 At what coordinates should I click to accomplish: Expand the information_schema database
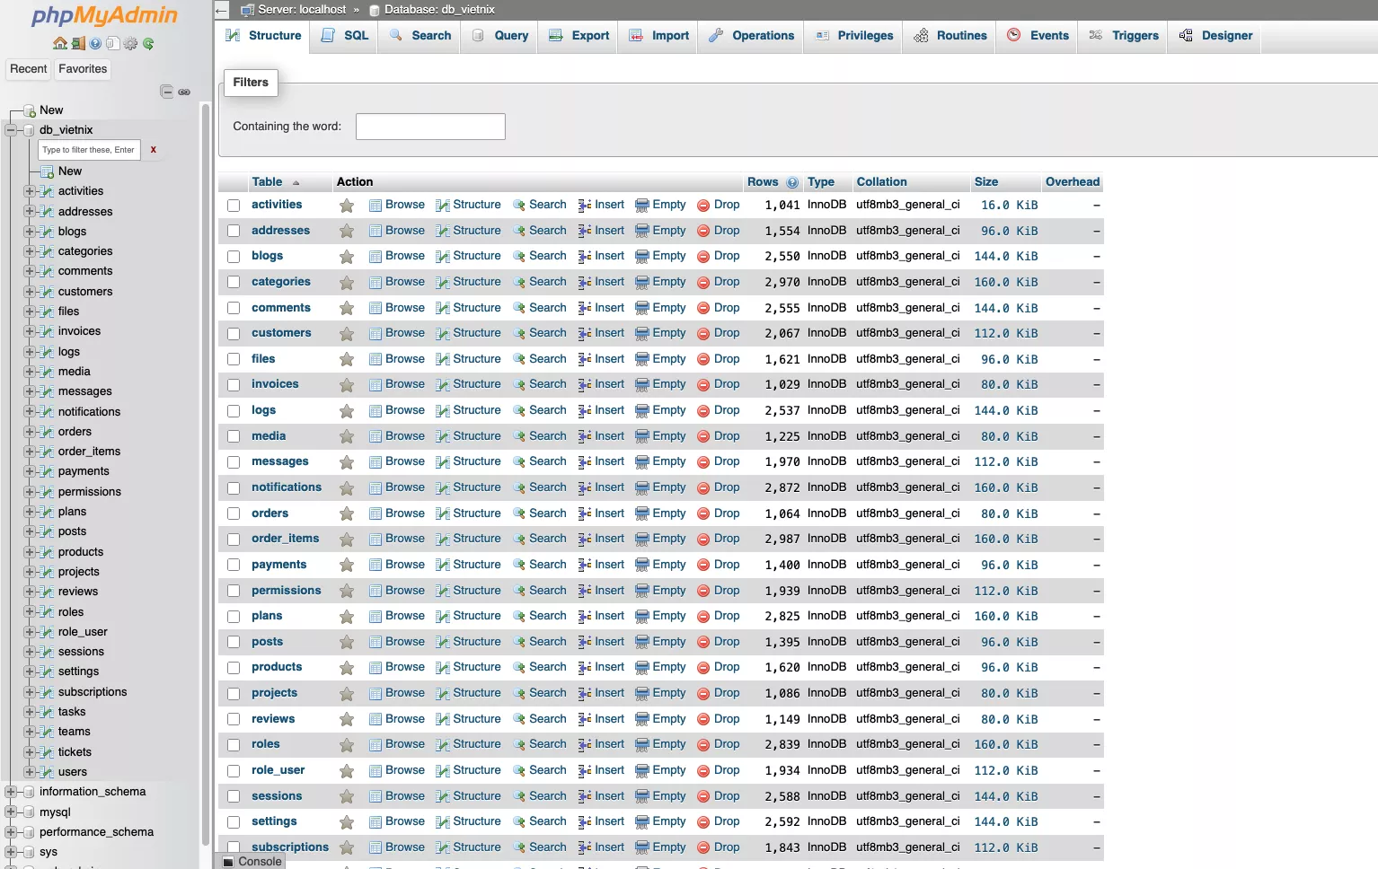pos(9,792)
